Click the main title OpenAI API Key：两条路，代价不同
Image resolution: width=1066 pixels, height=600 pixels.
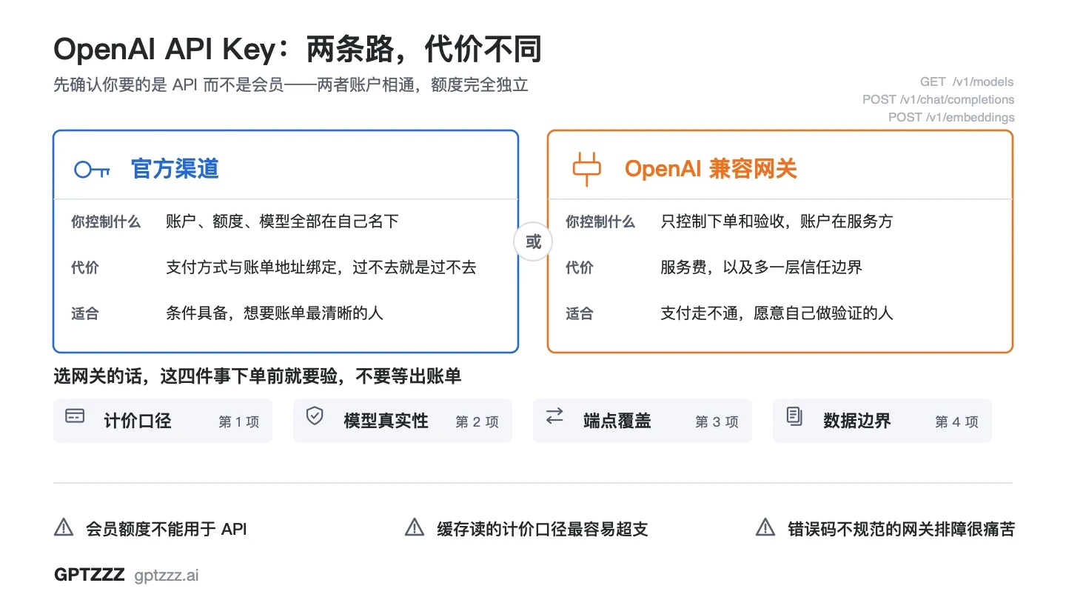click(x=298, y=50)
